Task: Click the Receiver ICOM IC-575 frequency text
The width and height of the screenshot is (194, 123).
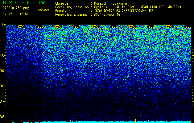Action: (x=124, y=11)
